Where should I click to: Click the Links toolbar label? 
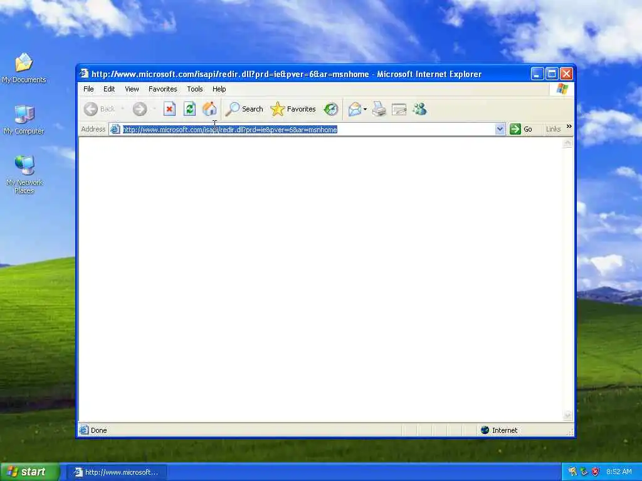[x=553, y=129]
